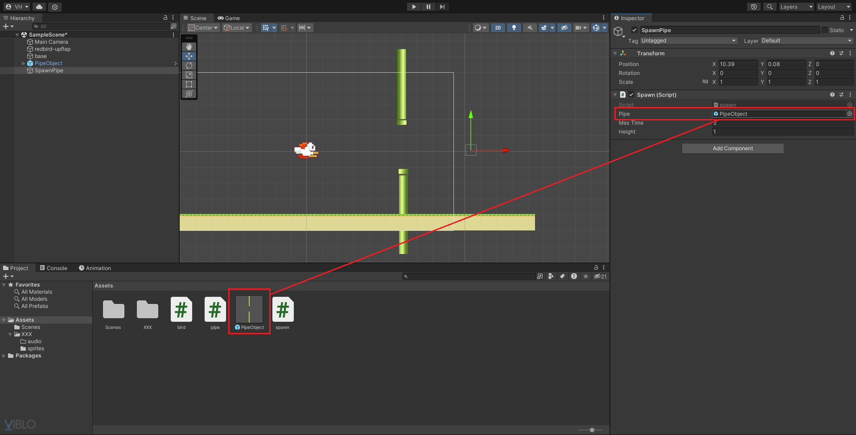Viewport: 856px width, 435px height.
Task: Adjust the asset icon size slider
Action: coord(592,430)
